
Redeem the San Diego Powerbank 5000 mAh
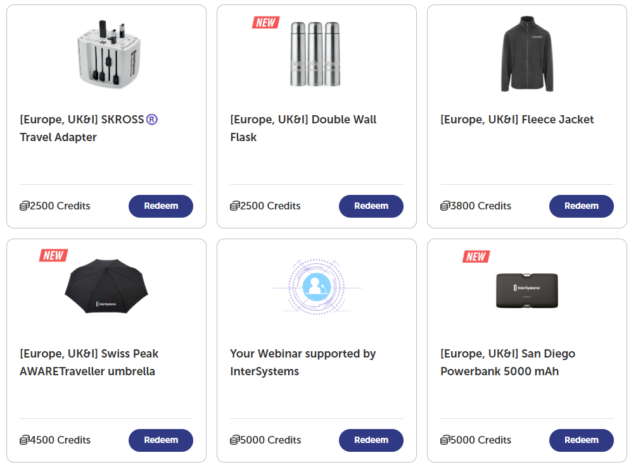pyautogui.click(x=581, y=440)
